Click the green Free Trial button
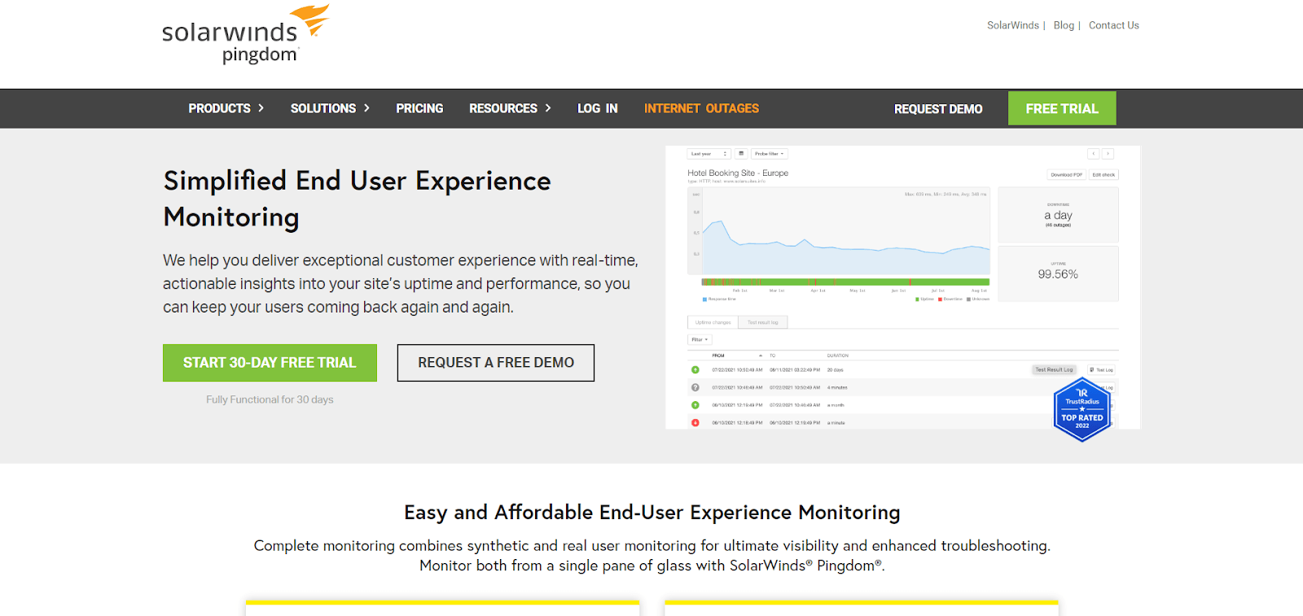This screenshot has height=616, width=1303. 1062,108
